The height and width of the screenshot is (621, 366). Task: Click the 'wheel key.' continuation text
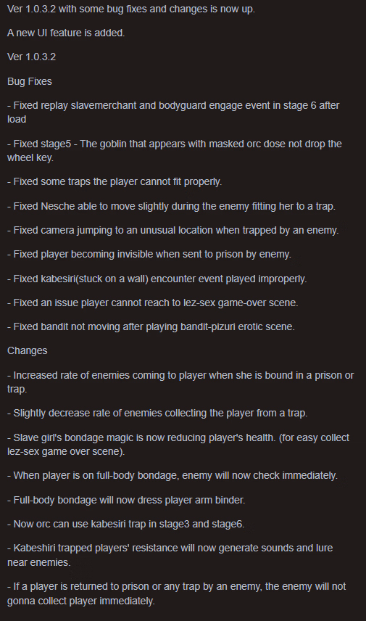click(x=30, y=157)
